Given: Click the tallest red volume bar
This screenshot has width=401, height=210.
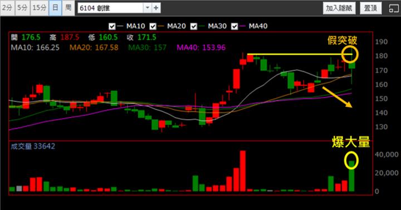Looking at the screenshot, I should [242, 171].
